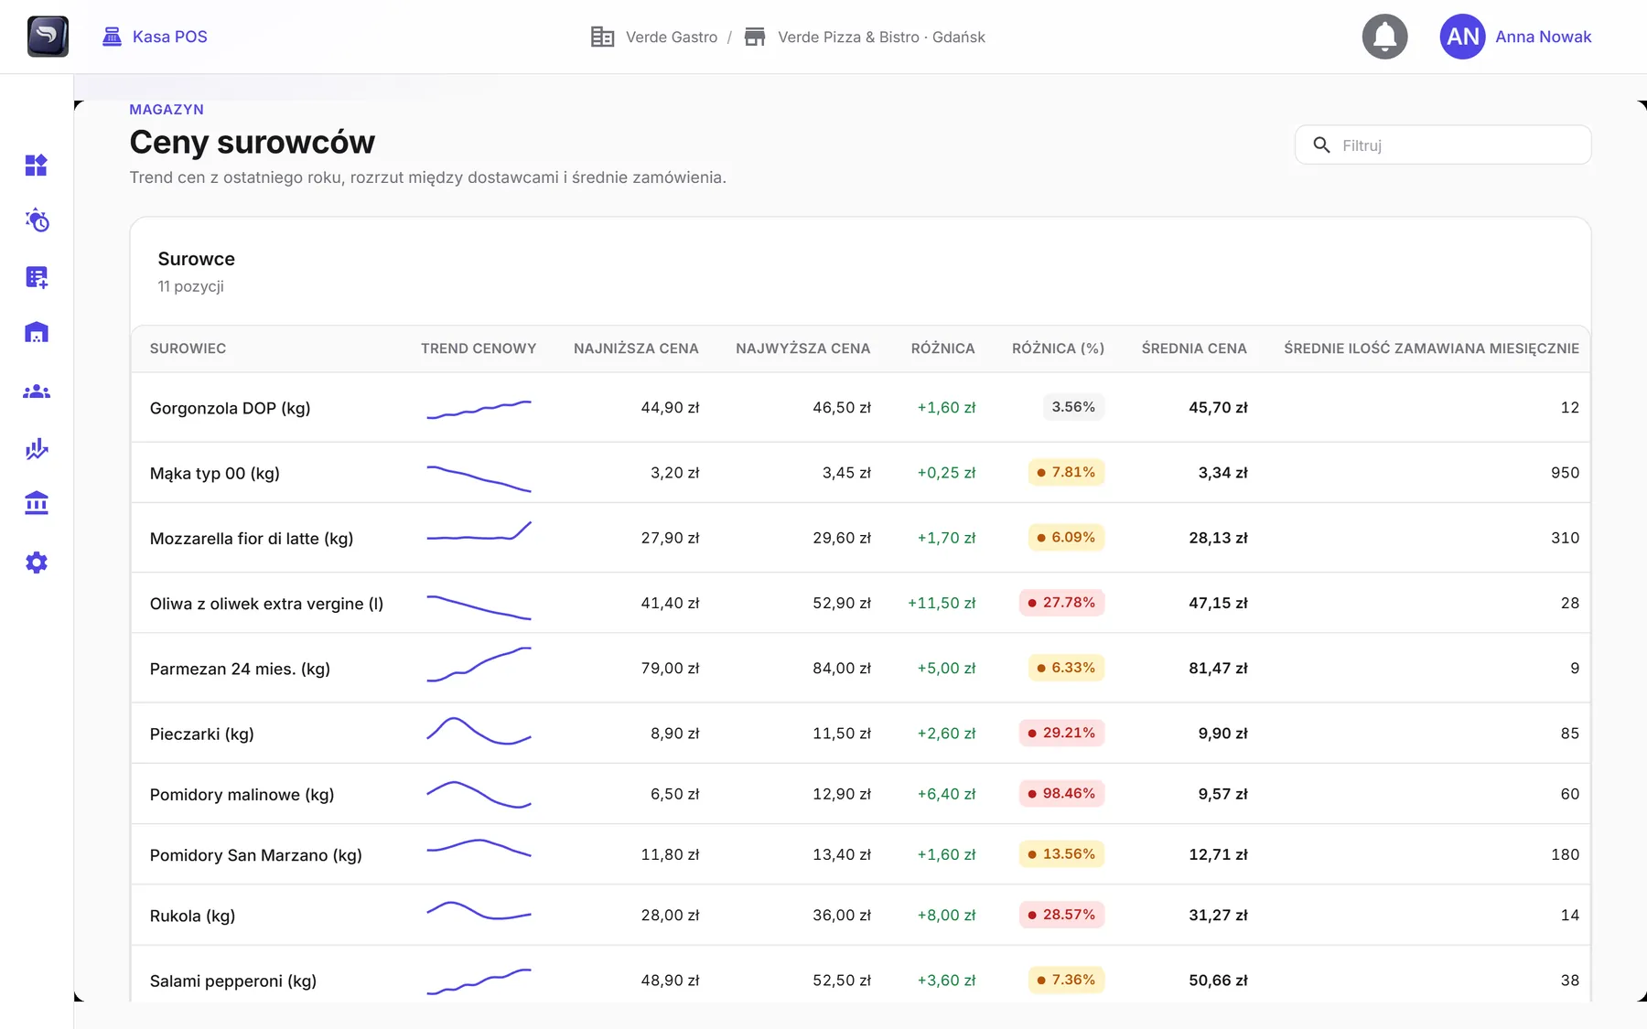
Task: Click the building icon beside Verde Gastro
Action: tap(602, 37)
